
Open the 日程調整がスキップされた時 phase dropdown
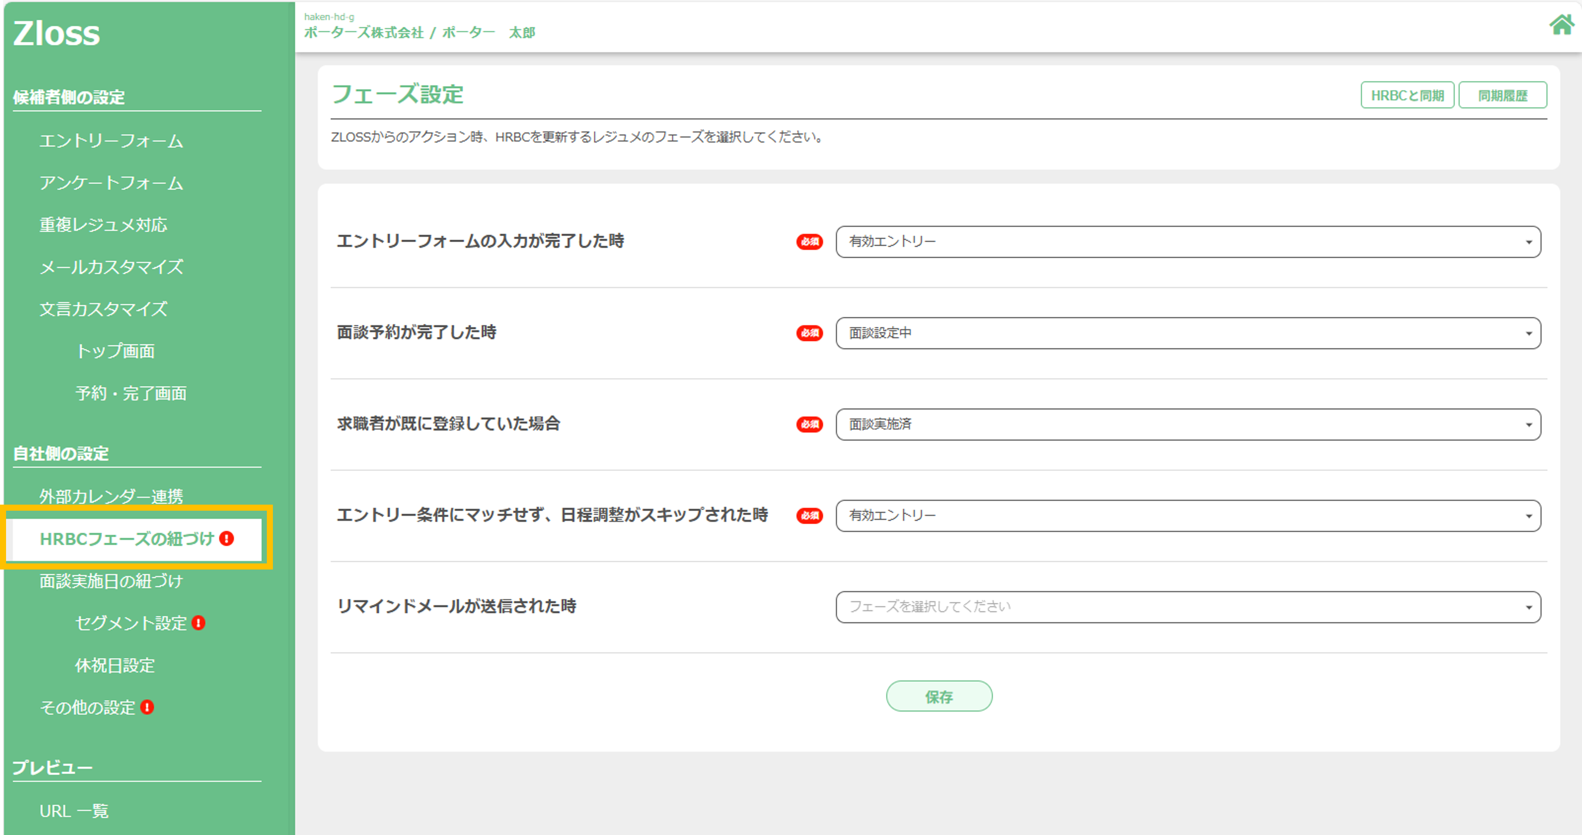click(x=1187, y=516)
